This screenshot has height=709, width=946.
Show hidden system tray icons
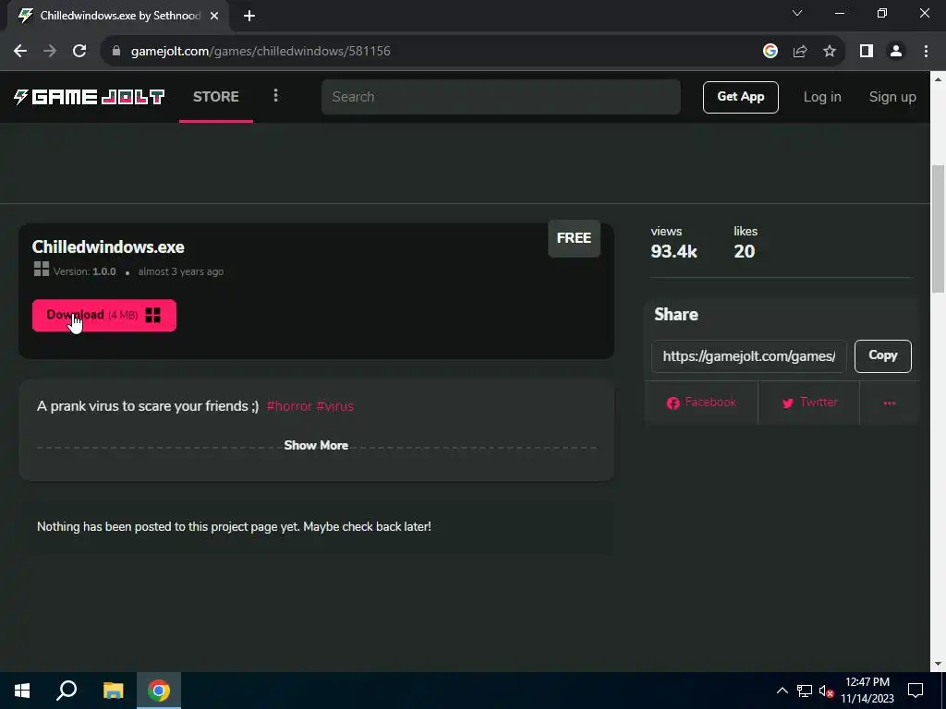point(782,691)
